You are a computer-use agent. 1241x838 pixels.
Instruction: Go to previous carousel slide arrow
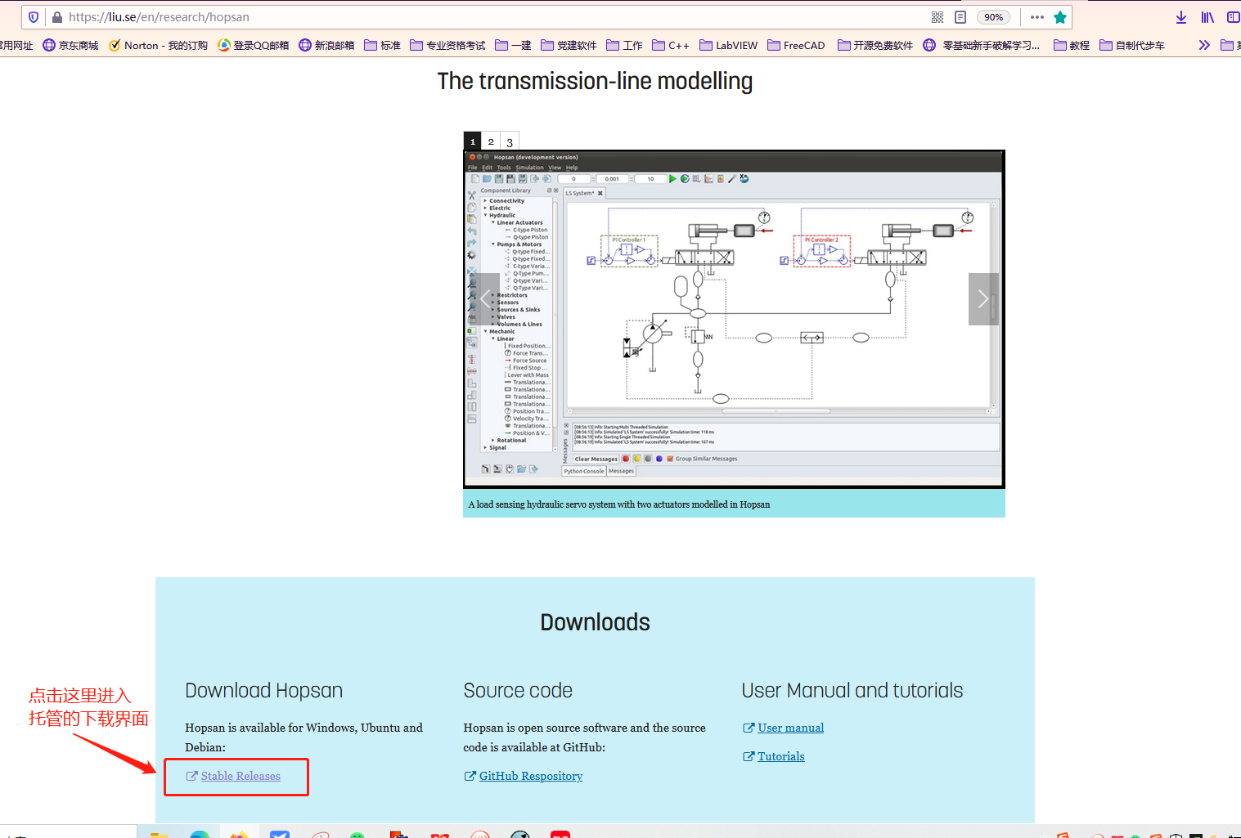(x=484, y=299)
